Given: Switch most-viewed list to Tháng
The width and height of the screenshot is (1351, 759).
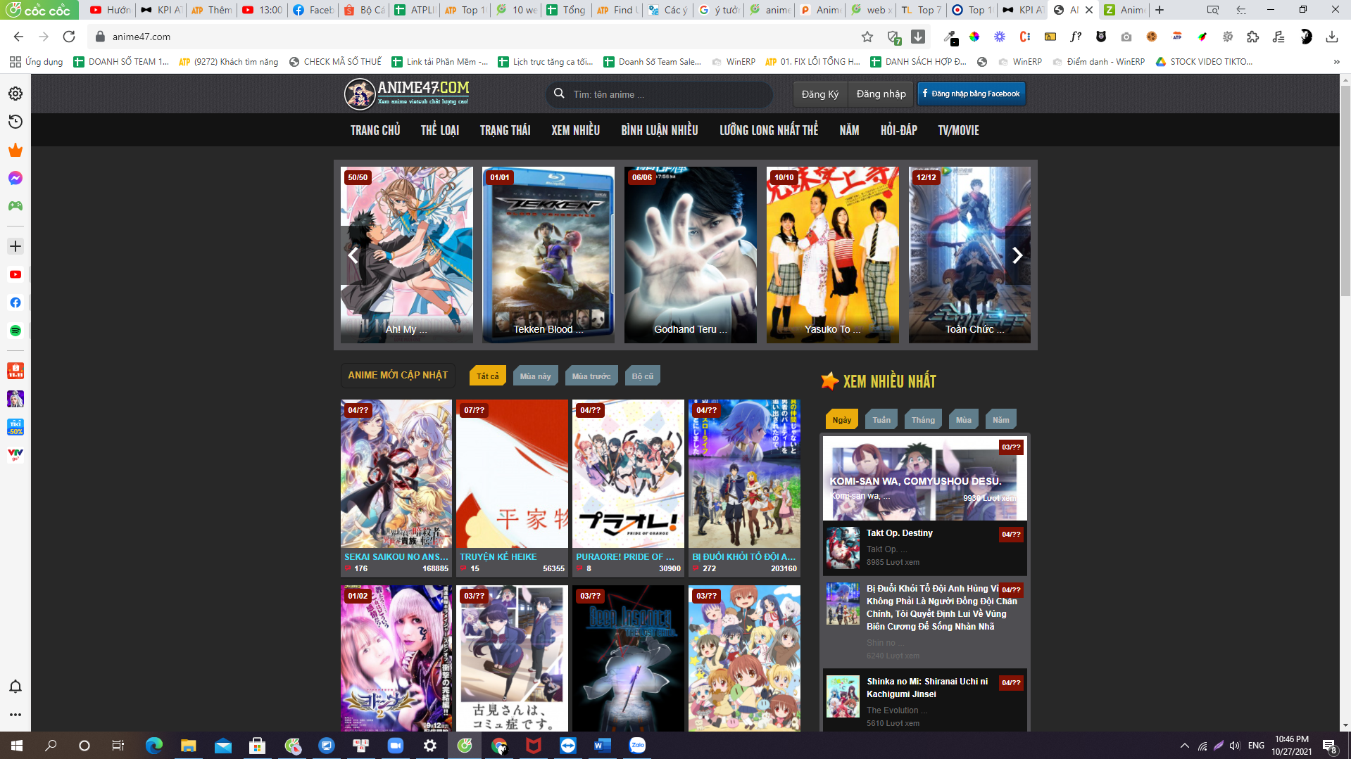Looking at the screenshot, I should click(923, 419).
